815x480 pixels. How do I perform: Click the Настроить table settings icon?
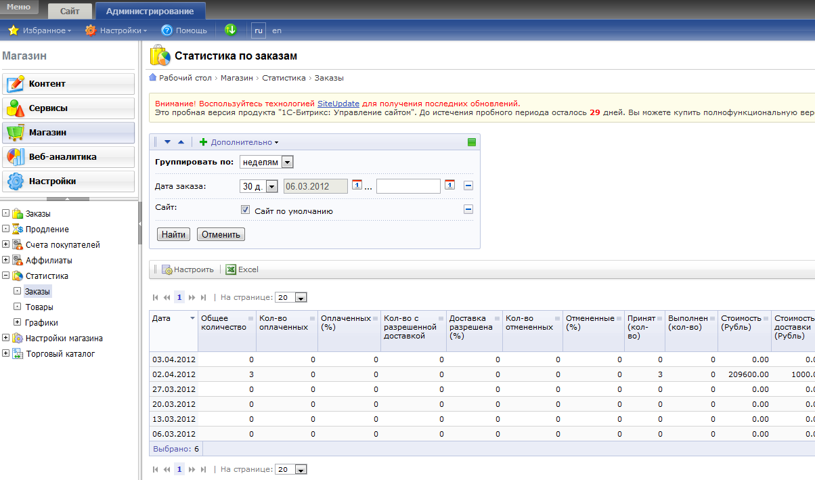click(x=167, y=269)
